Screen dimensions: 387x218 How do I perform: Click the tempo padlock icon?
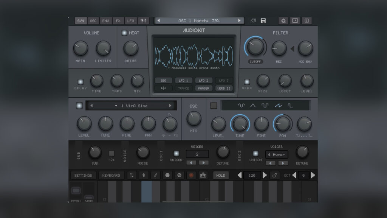coord(275,175)
